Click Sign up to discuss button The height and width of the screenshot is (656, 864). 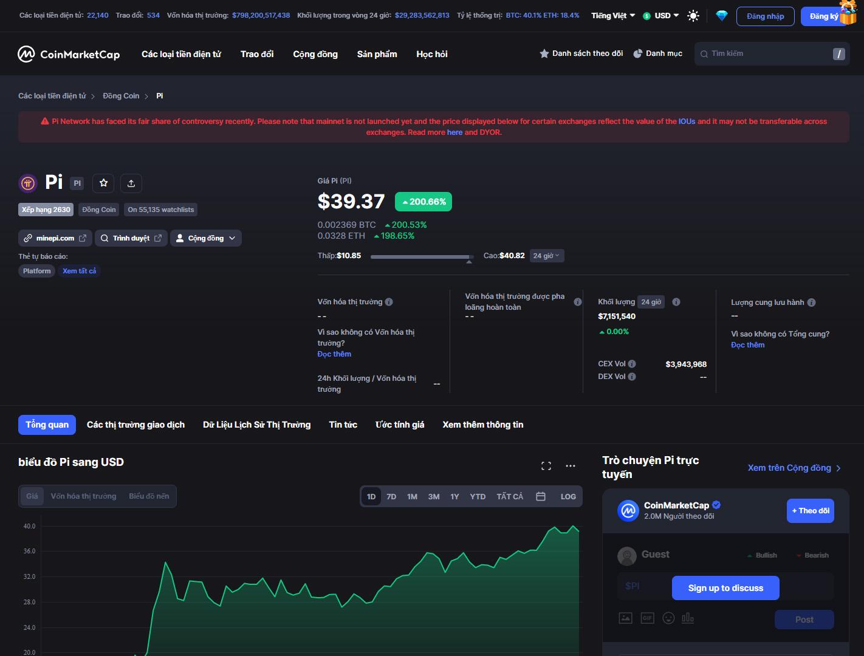point(725,588)
